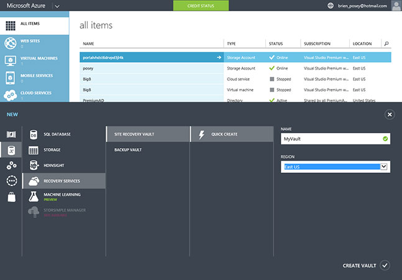Click the Quick Create lightning icon

201,134
